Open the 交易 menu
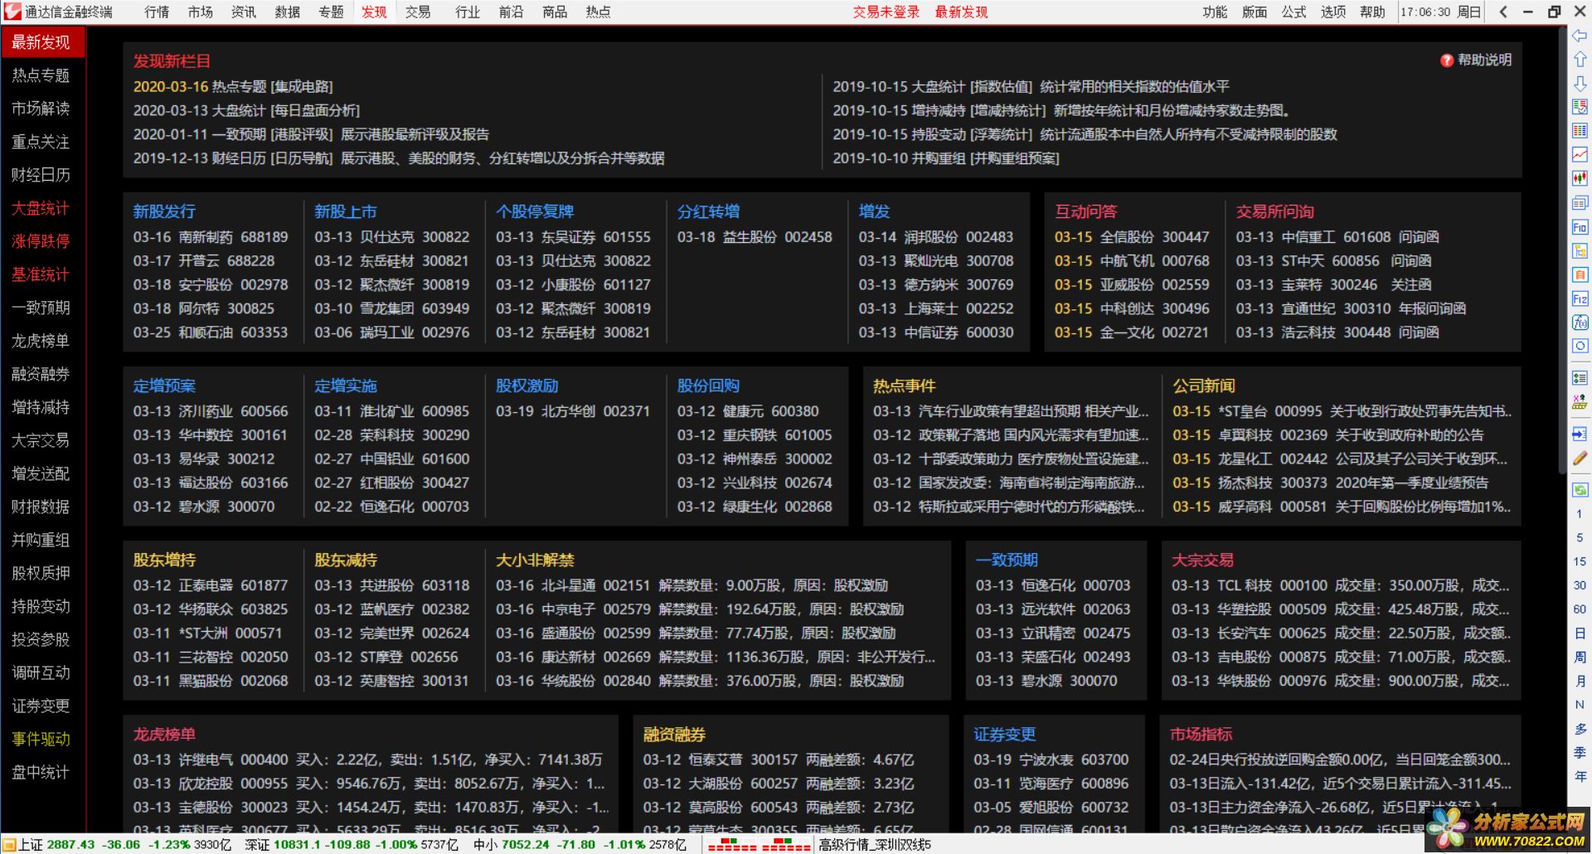 click(x=418, y=12)
